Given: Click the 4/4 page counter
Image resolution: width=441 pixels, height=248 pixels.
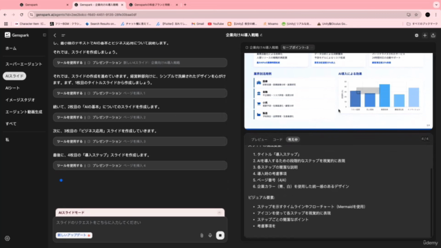Looking at the screenshot, I should click(424, 139).
